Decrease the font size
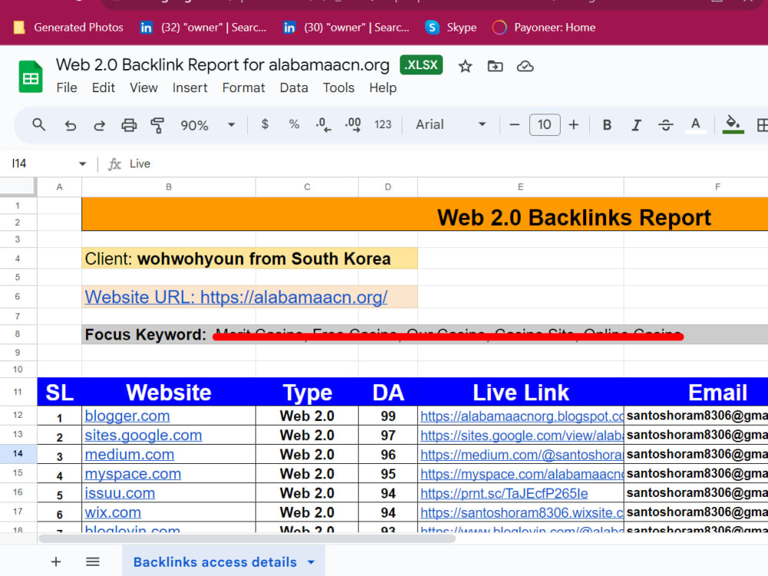The image size is (768, 576). [515, 125]
